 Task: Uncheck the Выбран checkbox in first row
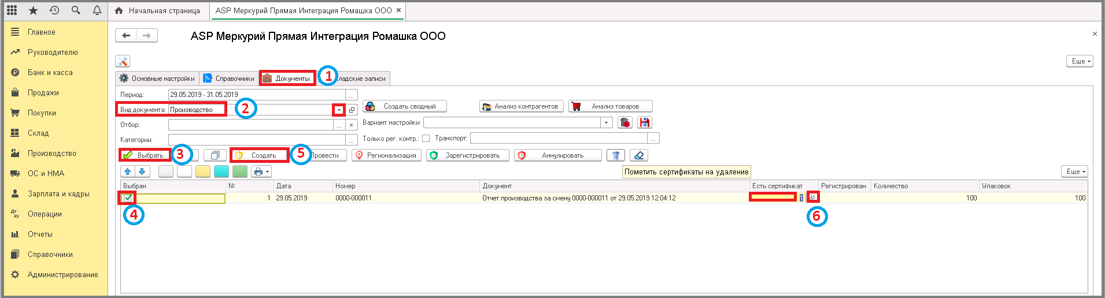tap(128, 198)
